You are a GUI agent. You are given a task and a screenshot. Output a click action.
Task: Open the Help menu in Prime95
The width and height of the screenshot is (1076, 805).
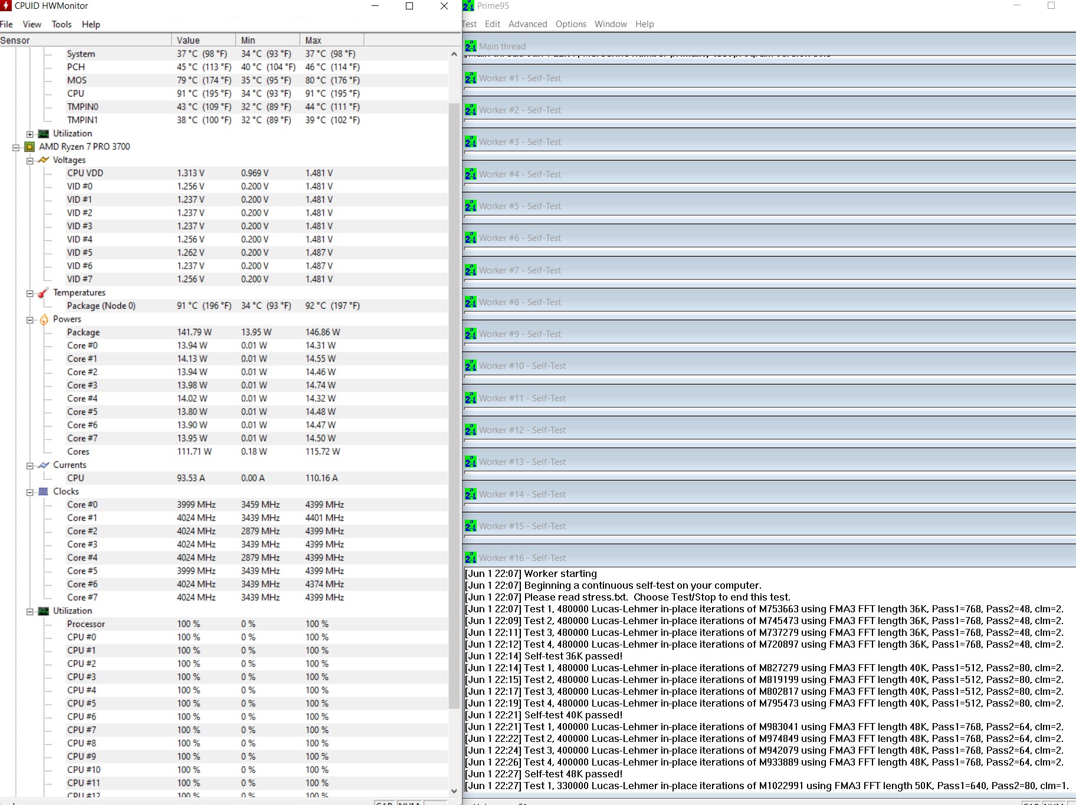pos(645,24)
